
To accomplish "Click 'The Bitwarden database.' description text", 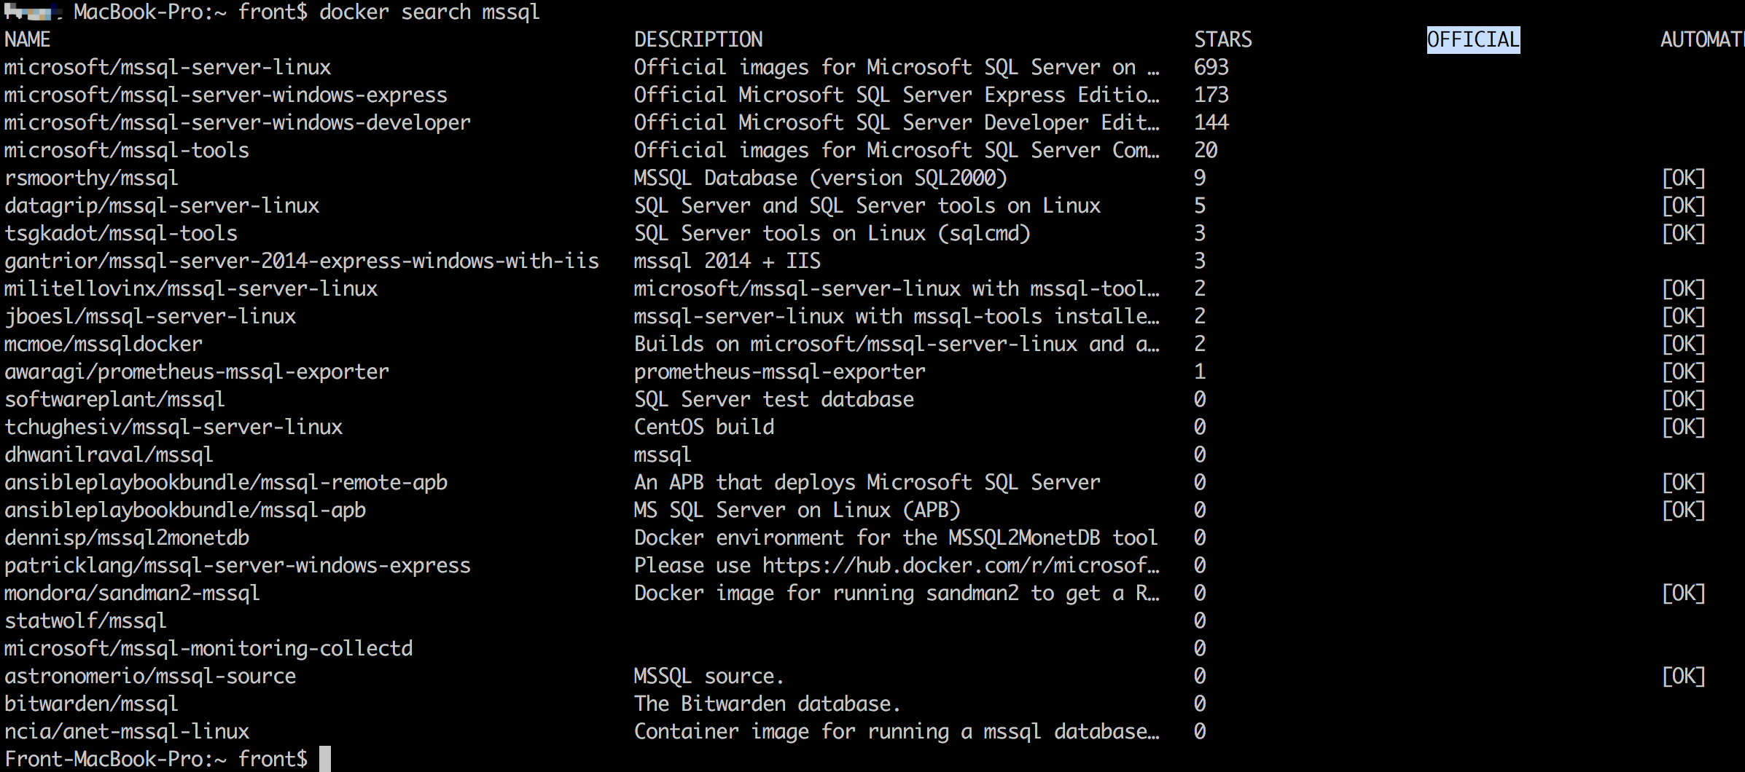I will [767, 704].
